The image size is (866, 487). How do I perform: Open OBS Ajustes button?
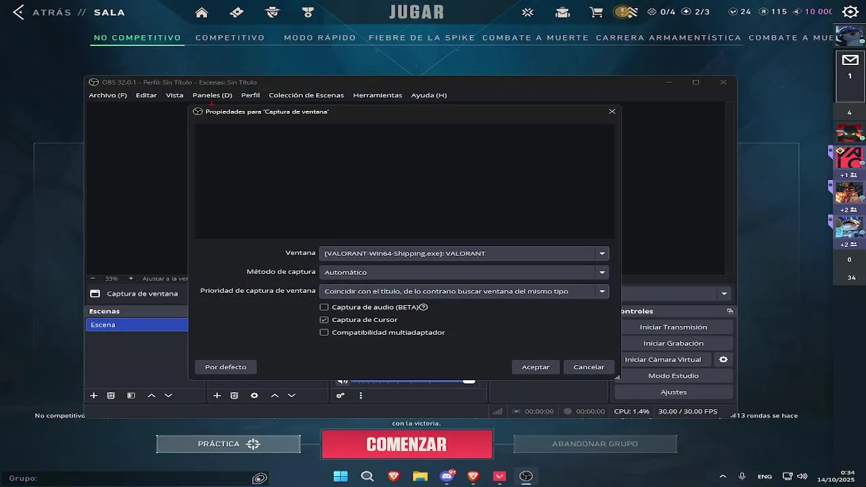[673, 392]
